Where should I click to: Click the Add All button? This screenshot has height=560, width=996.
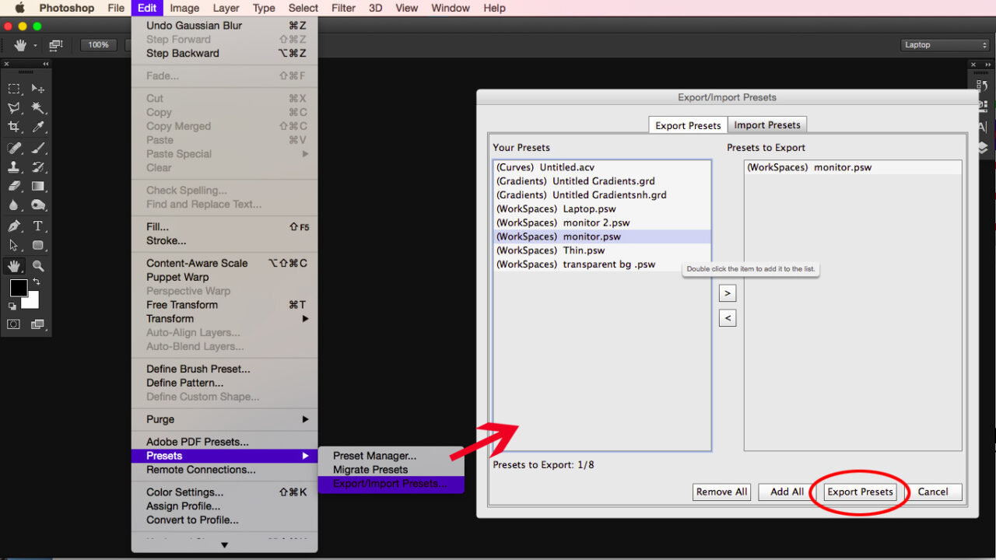point(785,492)
